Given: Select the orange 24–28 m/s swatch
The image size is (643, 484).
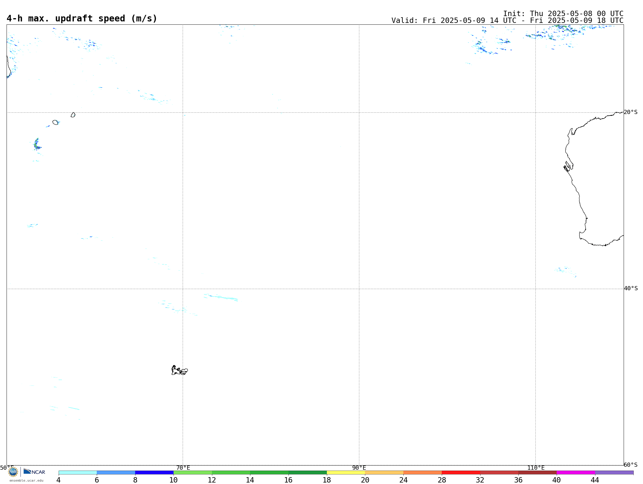Looking at the screenshot, I should 423,473.
